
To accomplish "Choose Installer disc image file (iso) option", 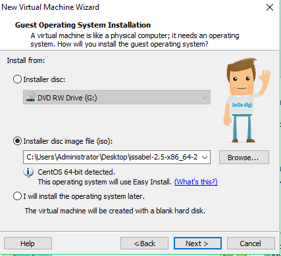I will [x=17, y=141].
